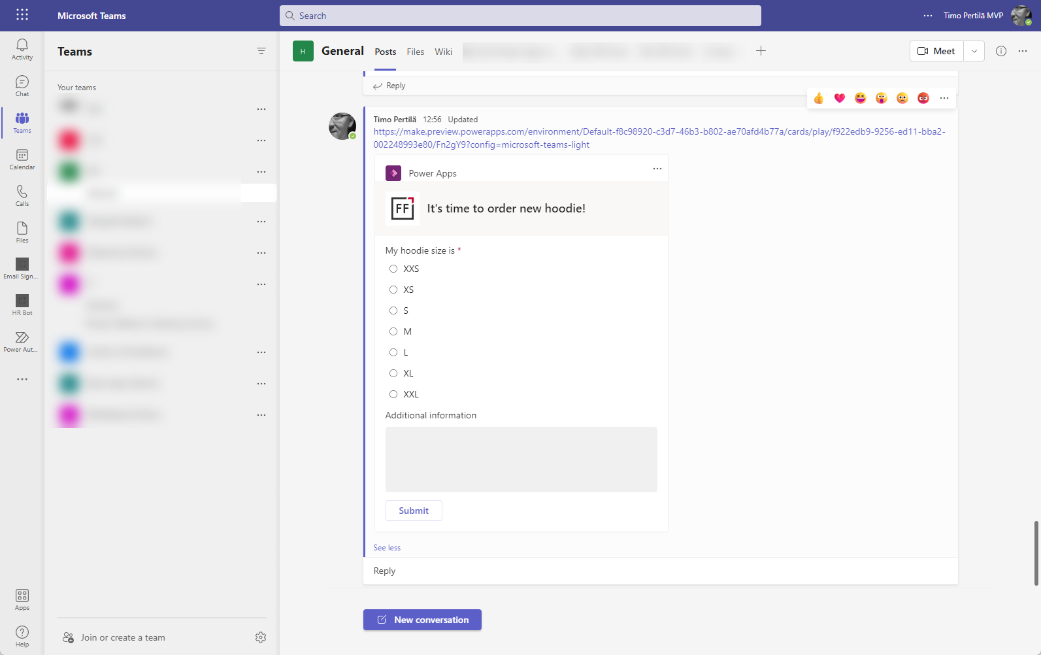
Task: Open the Manage teams gear icon
Action: (x=261, y=637)
